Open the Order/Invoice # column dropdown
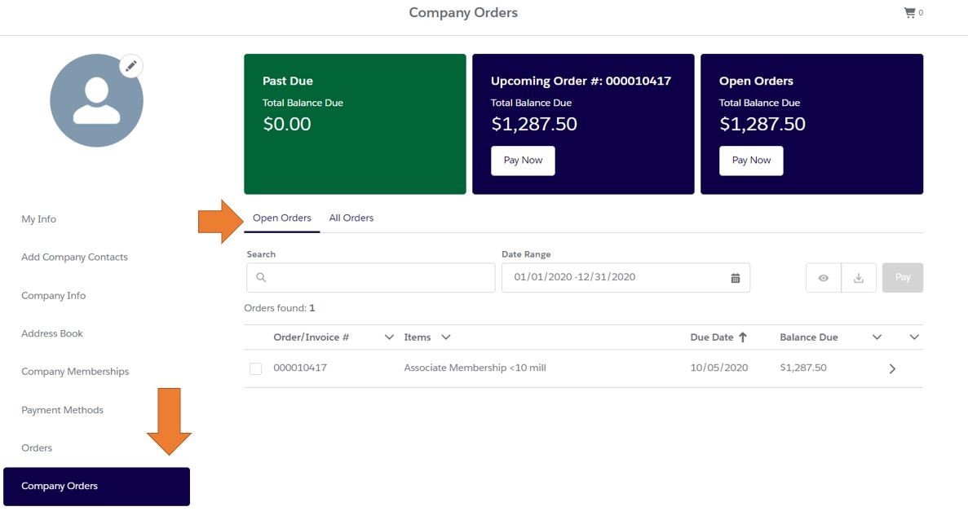968x520 pixels. coord(389,337)
